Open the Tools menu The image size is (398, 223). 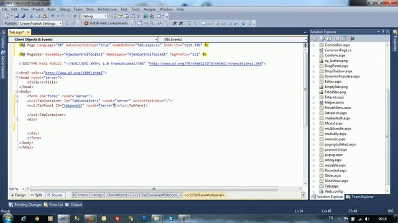point(136,9)
